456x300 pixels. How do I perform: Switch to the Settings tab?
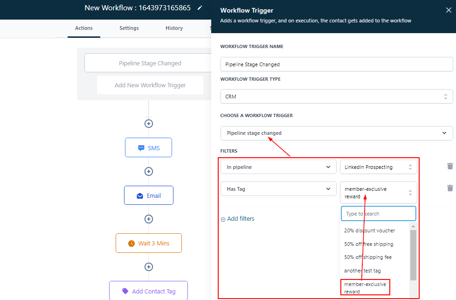pyautogui.click(x=129, y=28)
